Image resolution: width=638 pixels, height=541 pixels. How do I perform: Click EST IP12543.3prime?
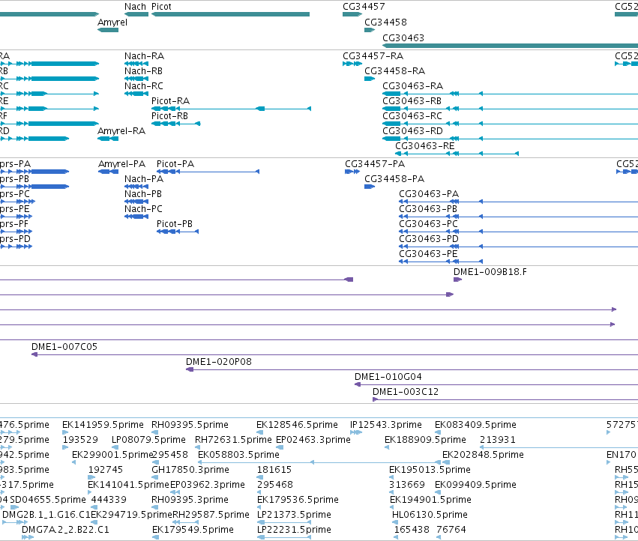tap(386, 425)
